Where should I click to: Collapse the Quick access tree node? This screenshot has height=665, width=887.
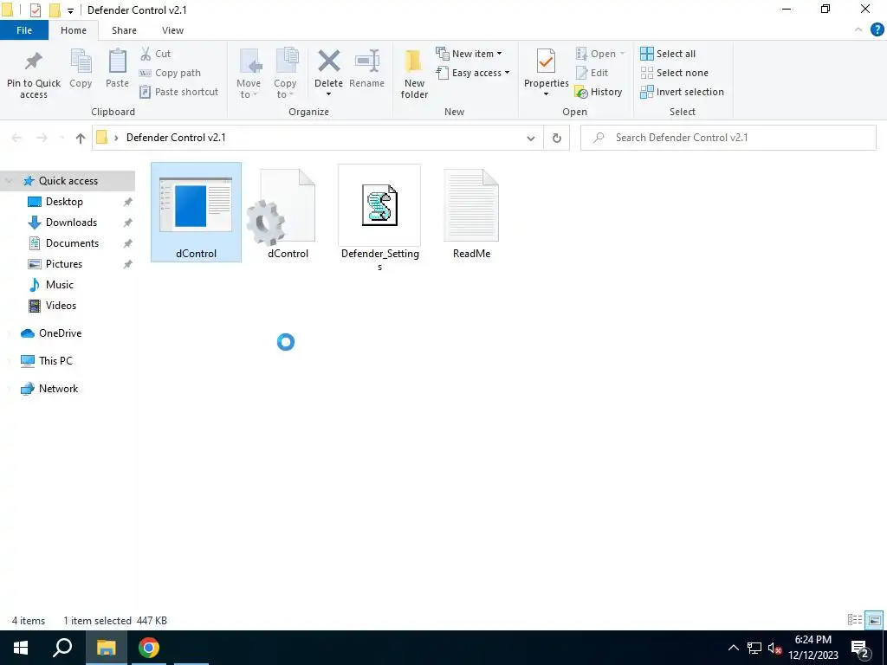9,181
